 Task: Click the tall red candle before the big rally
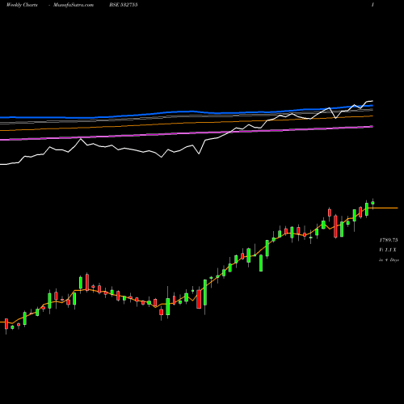pos(199,299)
